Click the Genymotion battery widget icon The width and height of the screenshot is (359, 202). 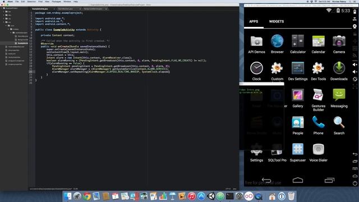[355, 12]
